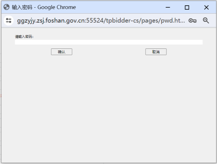
Task: Maximize the 输入密码 popup window
Action: 187,7
